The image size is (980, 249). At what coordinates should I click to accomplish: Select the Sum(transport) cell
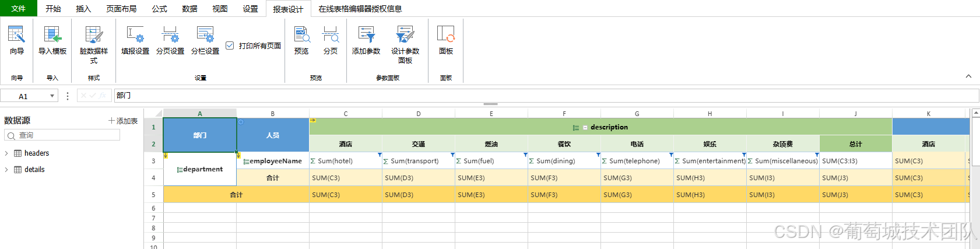419,161
